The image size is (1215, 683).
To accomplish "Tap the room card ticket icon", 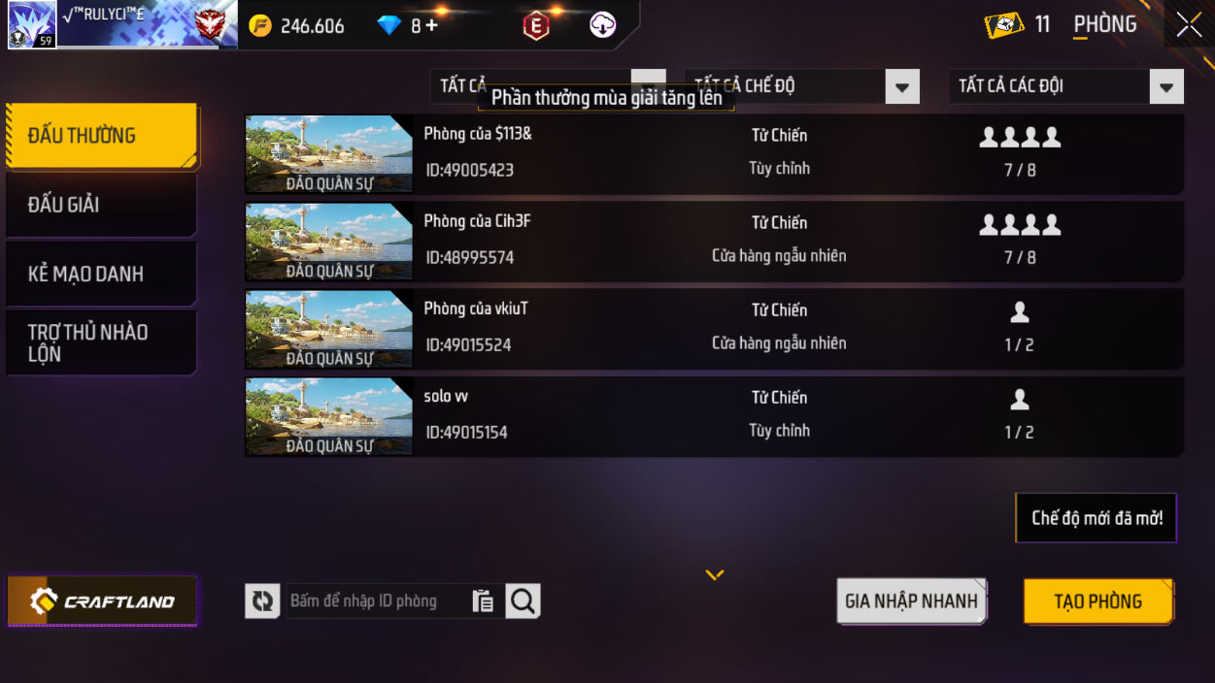I will coord(1003,25).
